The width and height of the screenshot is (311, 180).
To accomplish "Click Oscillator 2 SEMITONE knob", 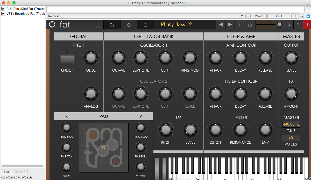I will [141, 94].
